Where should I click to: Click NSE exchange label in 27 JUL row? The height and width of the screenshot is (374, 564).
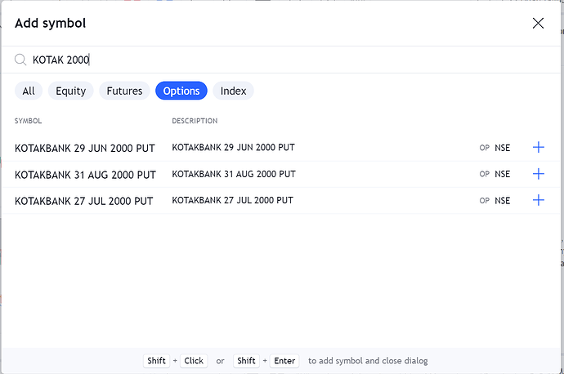[502, 200]
